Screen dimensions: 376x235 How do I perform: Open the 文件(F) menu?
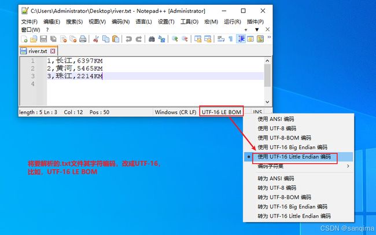[30, 22]
